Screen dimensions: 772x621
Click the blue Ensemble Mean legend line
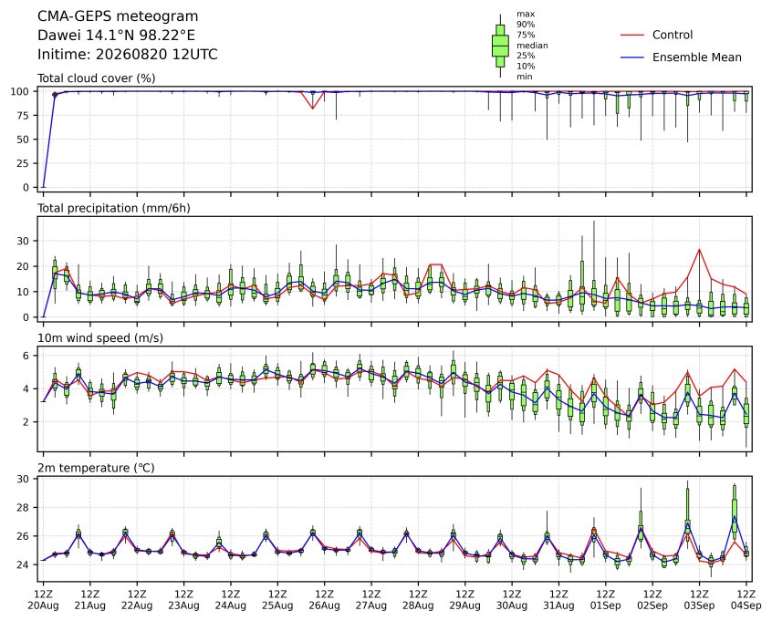632,57
